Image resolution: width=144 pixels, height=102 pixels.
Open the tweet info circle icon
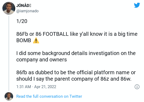(137, 87)
